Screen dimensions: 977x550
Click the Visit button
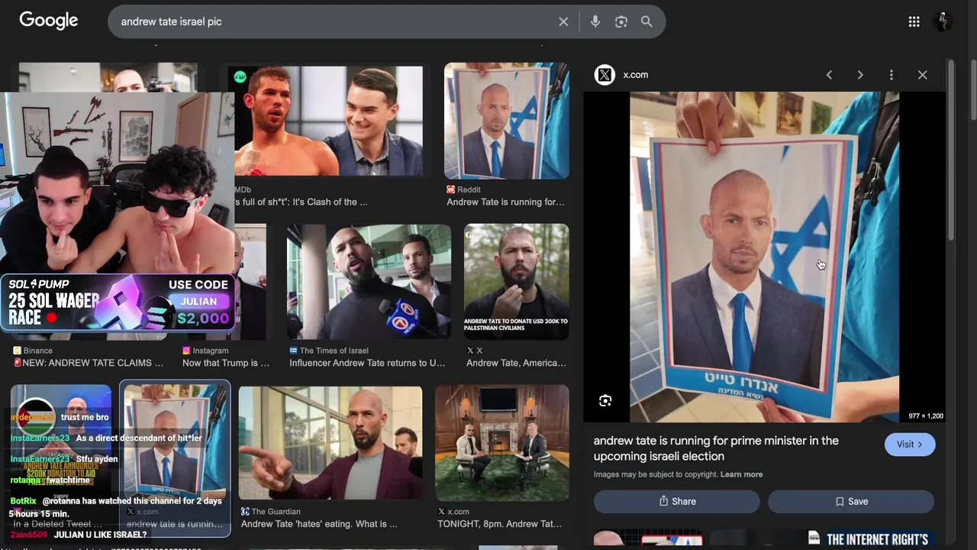coord(910,445)
